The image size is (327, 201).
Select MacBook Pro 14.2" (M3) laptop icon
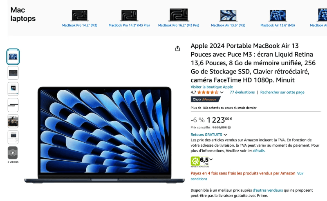[80, 15]
